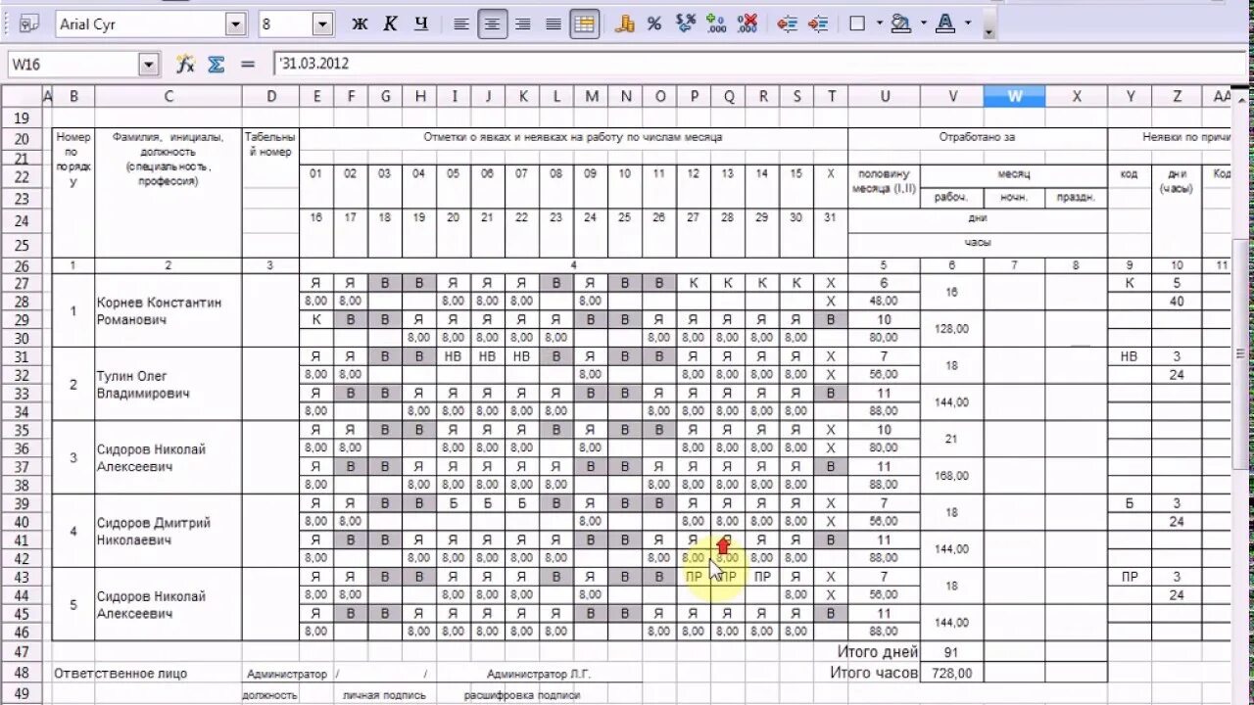Open the Function Wizard

coord(185,65)
